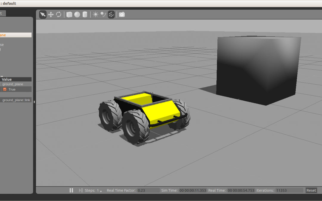Insert a box shape
322x201 pixels.
coord(69,15)
